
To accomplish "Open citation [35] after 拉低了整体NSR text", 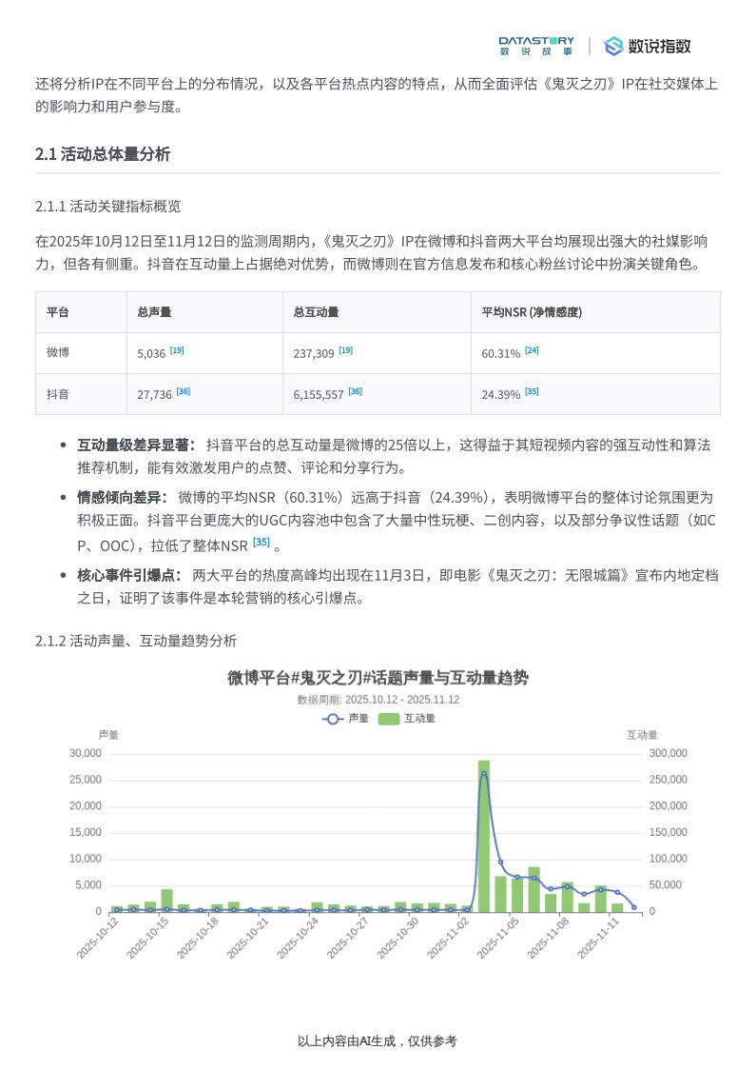I will pos(261,543).
